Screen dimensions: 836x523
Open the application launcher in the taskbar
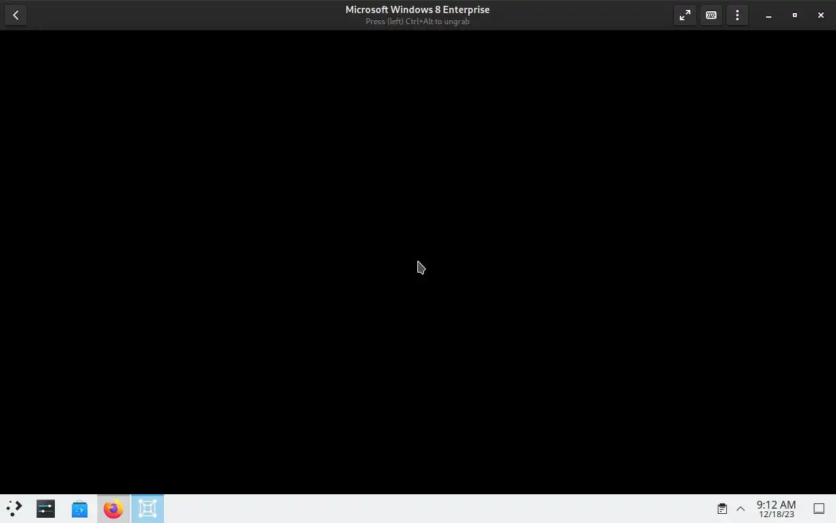14,509
